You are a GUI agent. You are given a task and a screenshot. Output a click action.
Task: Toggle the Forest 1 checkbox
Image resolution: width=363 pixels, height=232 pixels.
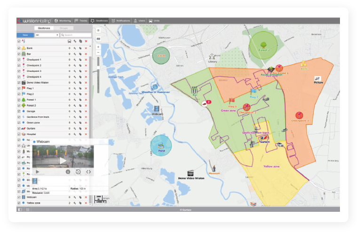19,100
